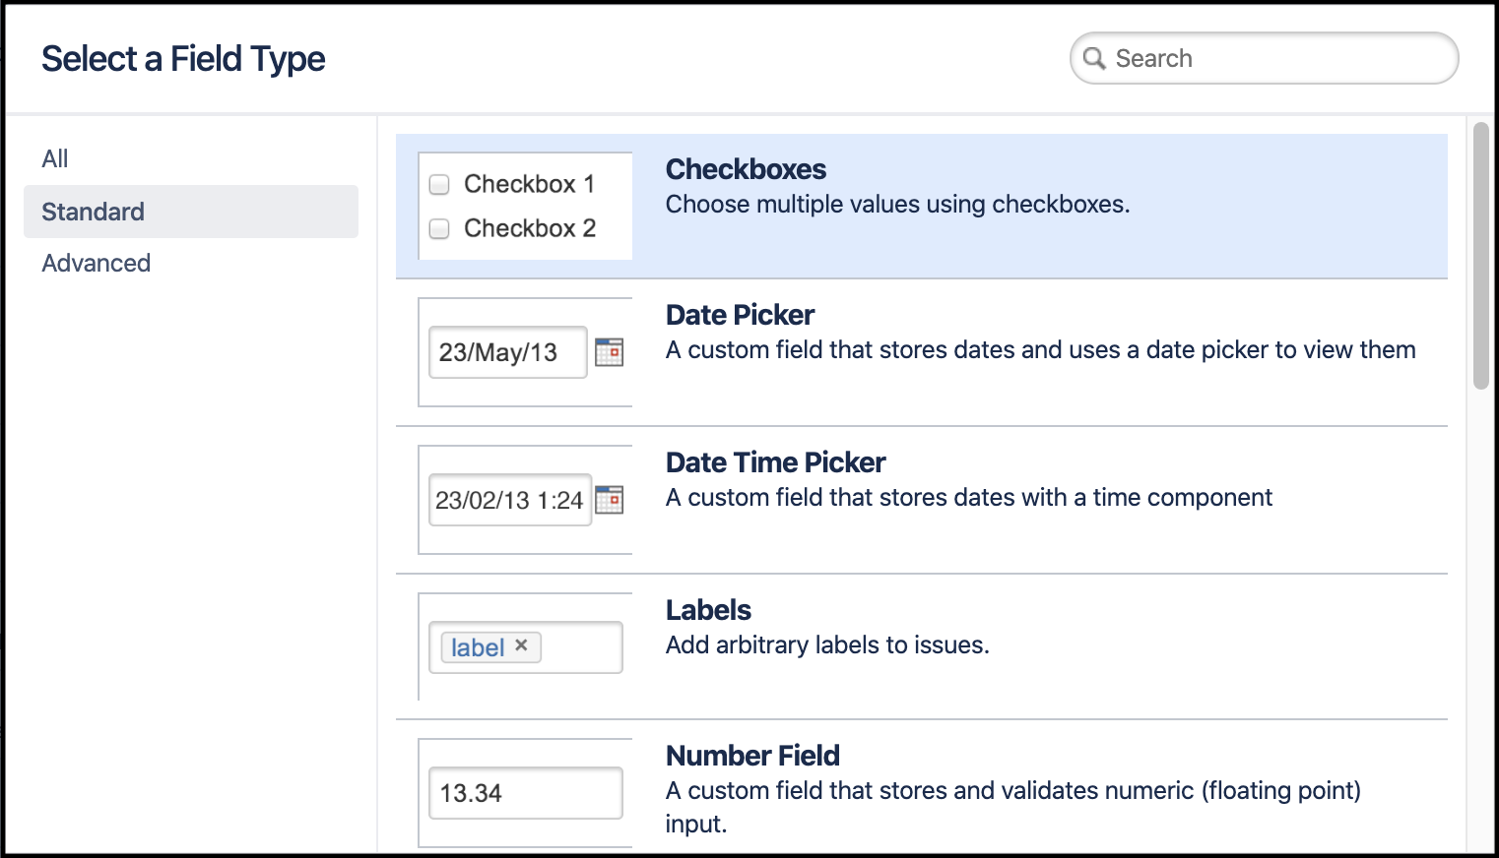The height and width of the screenshot is (858, 1499).
Task: Focus the Search input box
Action: (x=1280, y=59)
